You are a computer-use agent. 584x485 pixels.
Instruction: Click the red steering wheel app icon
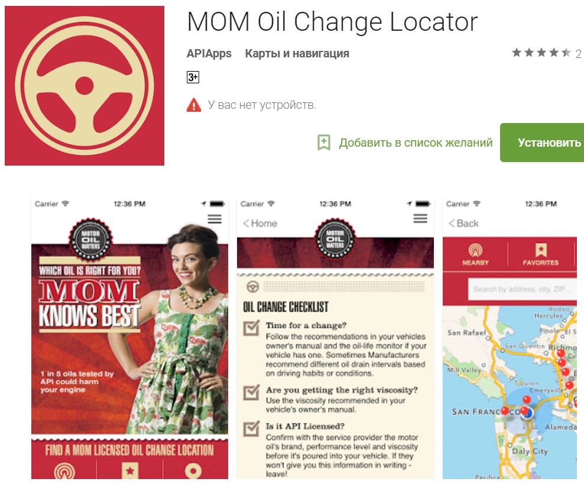click(85, 86)
